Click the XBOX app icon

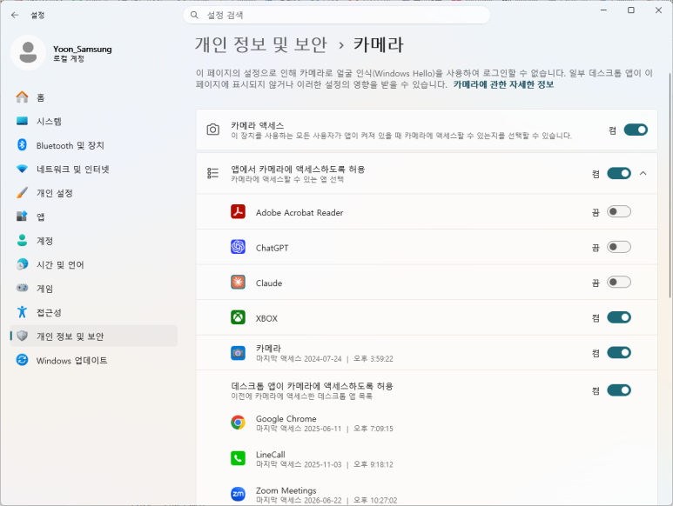[238, 317]
